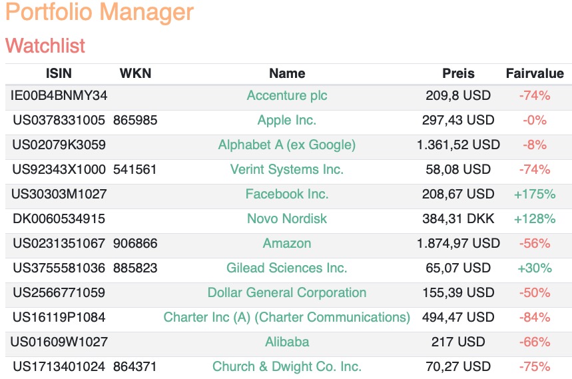Viewport: 572px width, 379px height.
Task: Open Gilead Sciences Inc. page
Action: pyautogui.click(x=287, y=268)
